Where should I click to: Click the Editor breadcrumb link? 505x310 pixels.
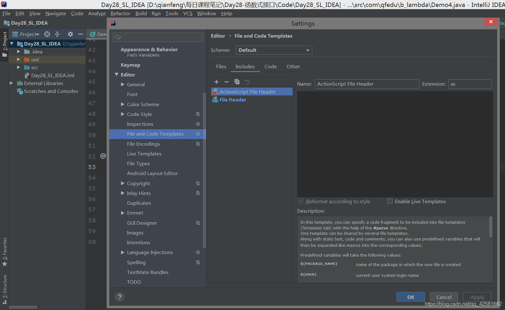(218, 36)
